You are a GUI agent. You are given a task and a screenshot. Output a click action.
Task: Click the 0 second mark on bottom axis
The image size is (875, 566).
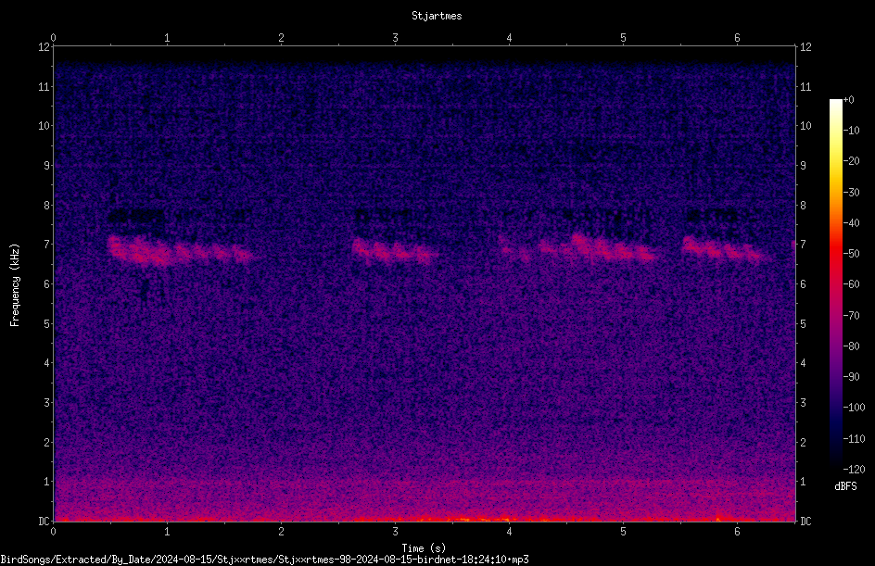(x=53, y=532)
